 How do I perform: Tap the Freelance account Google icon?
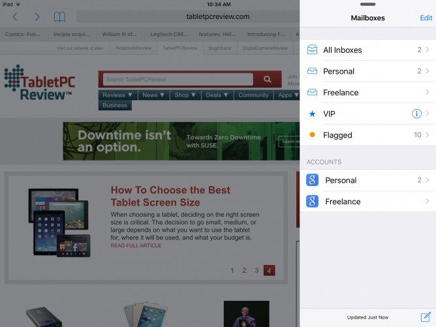point(312,201)
